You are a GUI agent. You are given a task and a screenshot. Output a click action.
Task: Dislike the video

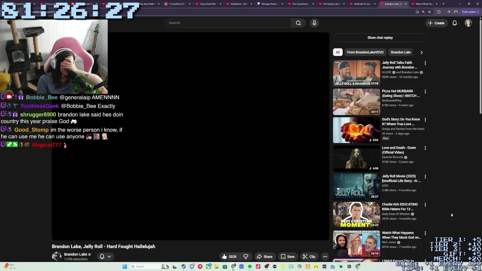coord(246,257)
